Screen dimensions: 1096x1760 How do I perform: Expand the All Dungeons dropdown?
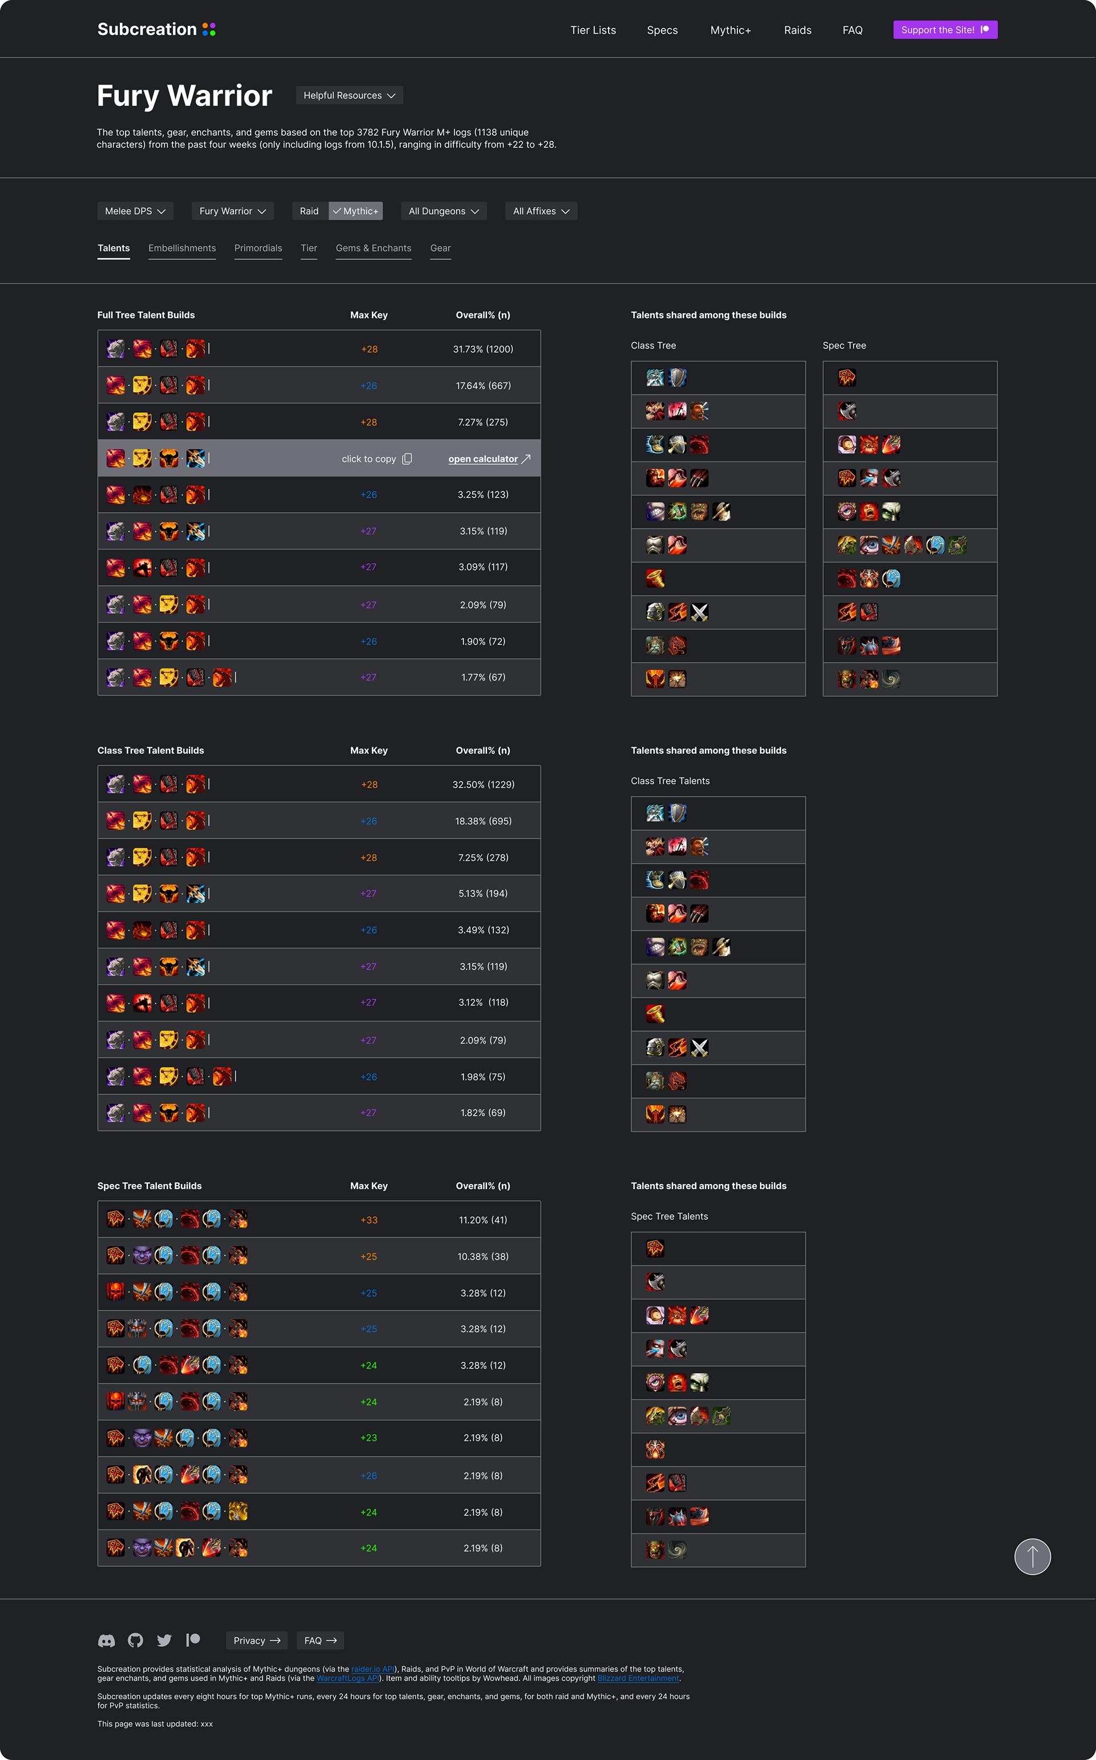click(x=444, y=211)
